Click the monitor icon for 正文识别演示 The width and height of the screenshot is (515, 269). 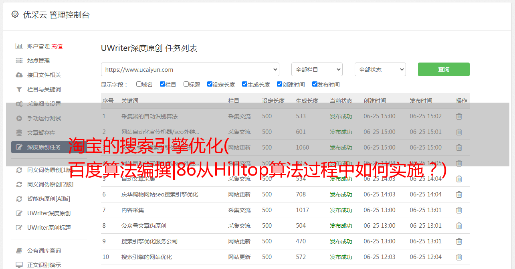point(19,265)
